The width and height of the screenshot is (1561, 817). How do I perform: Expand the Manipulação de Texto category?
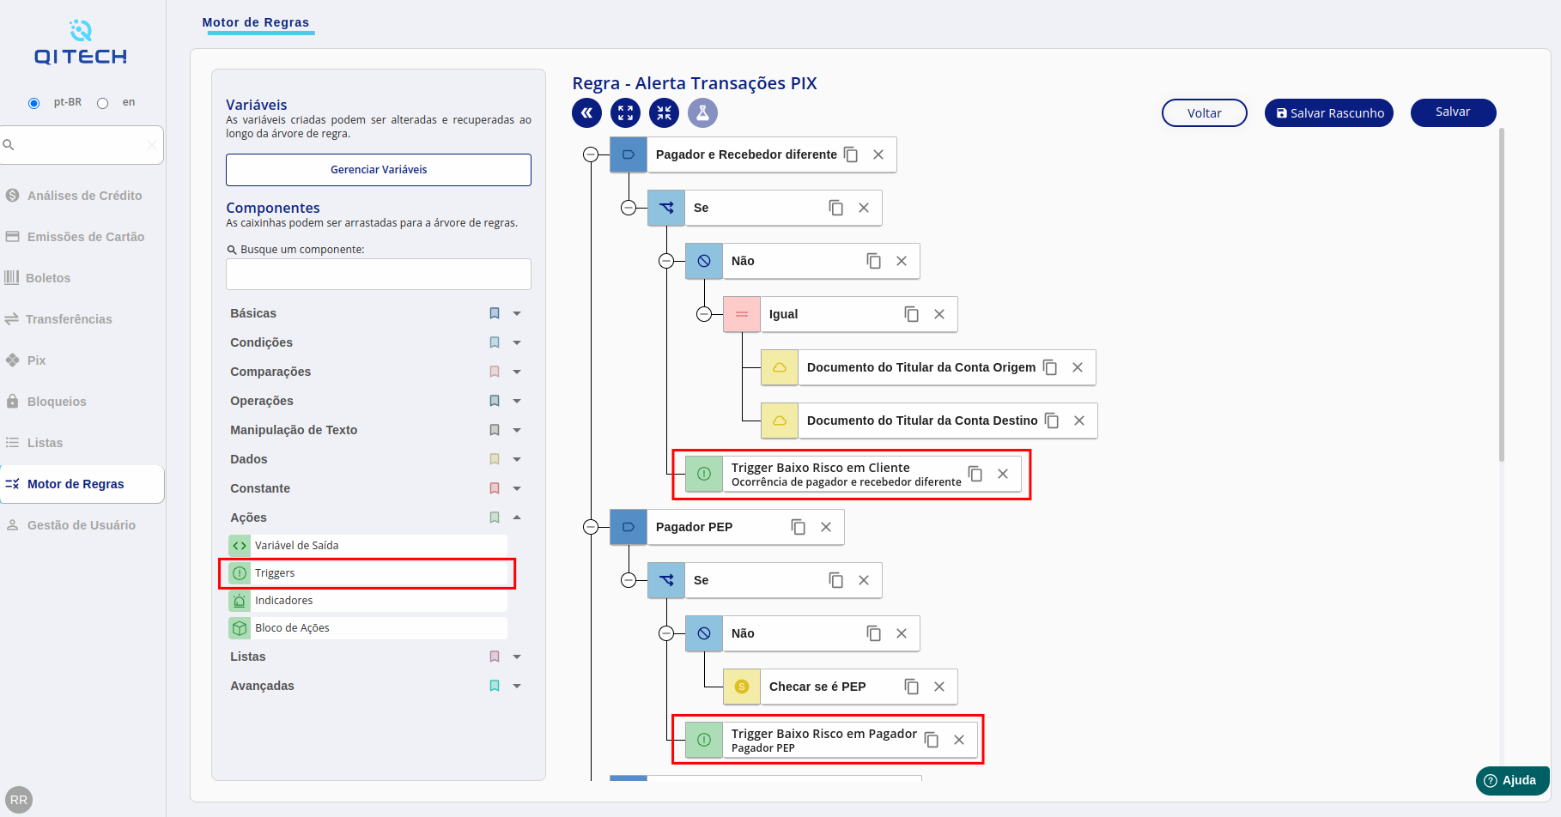pos(517,430)
